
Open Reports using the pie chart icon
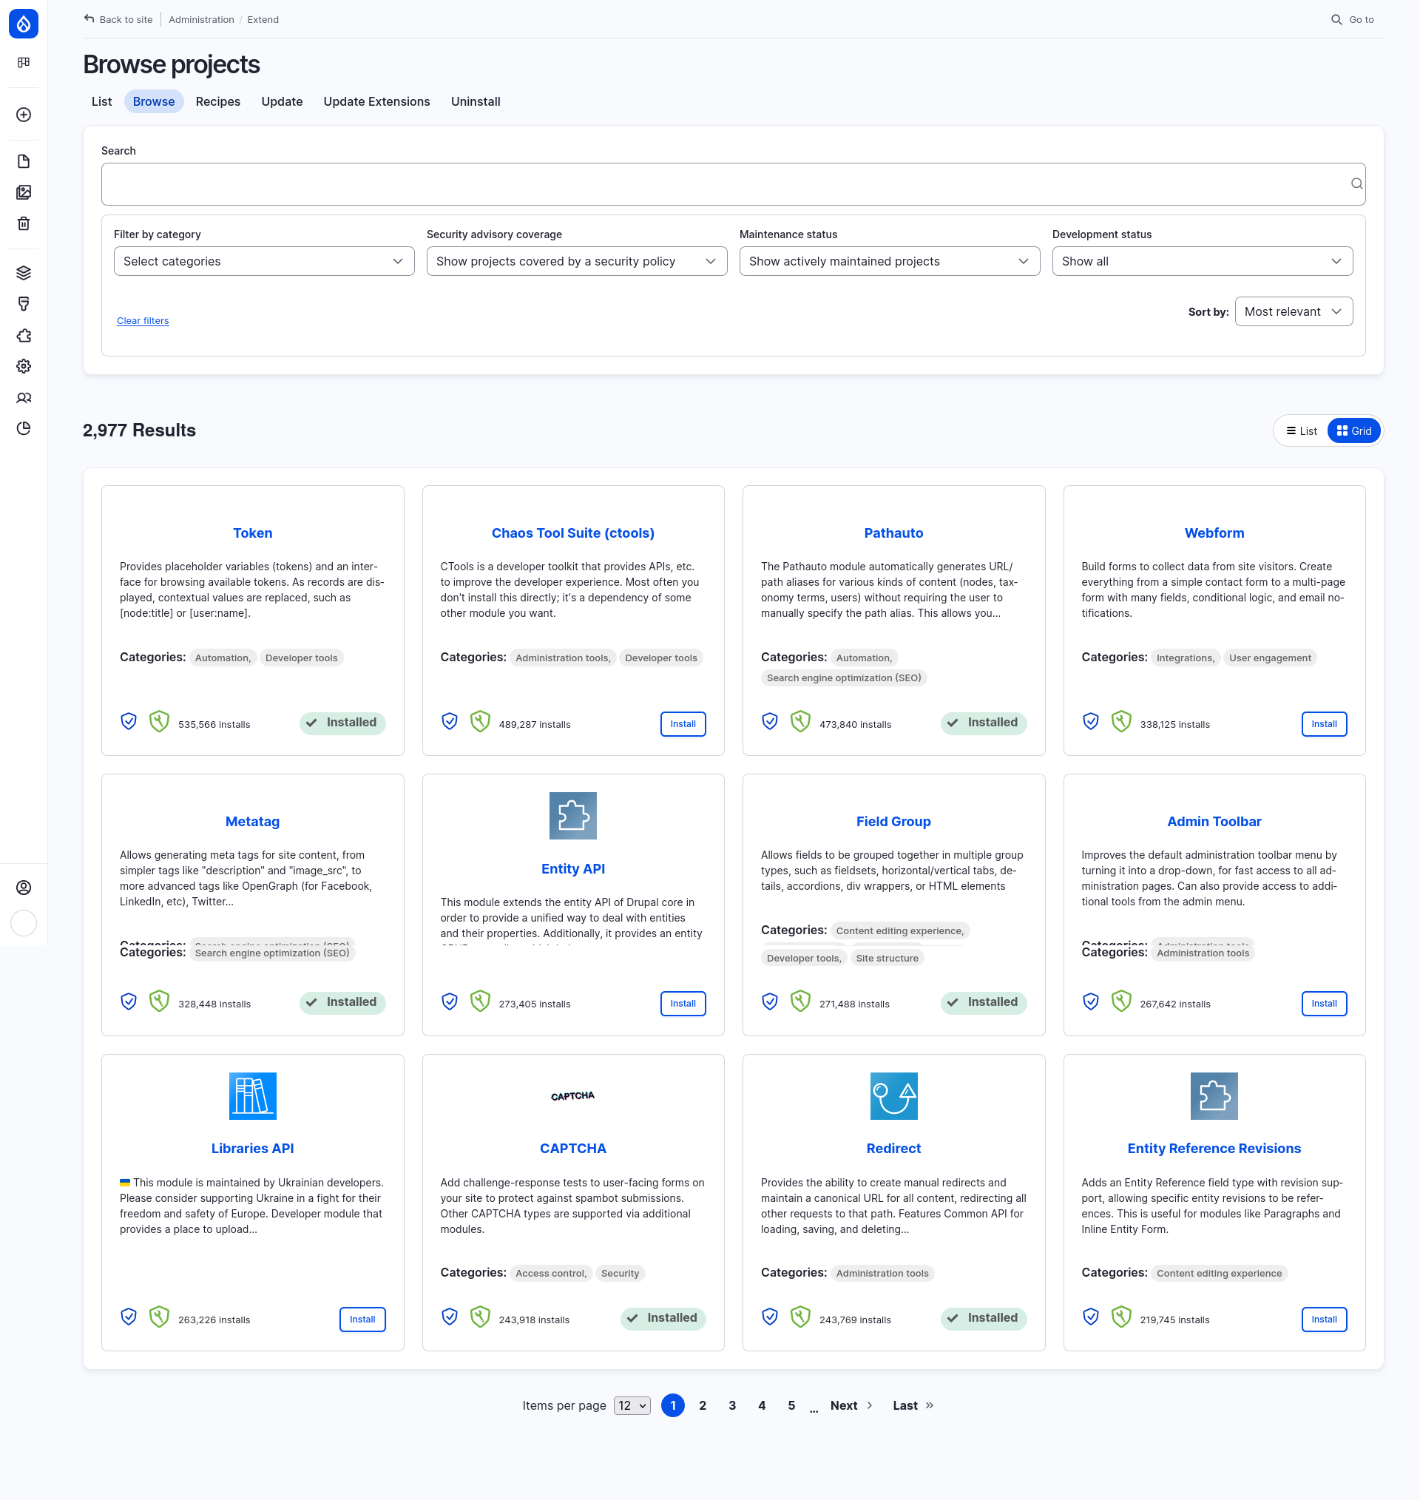[24, 428]
